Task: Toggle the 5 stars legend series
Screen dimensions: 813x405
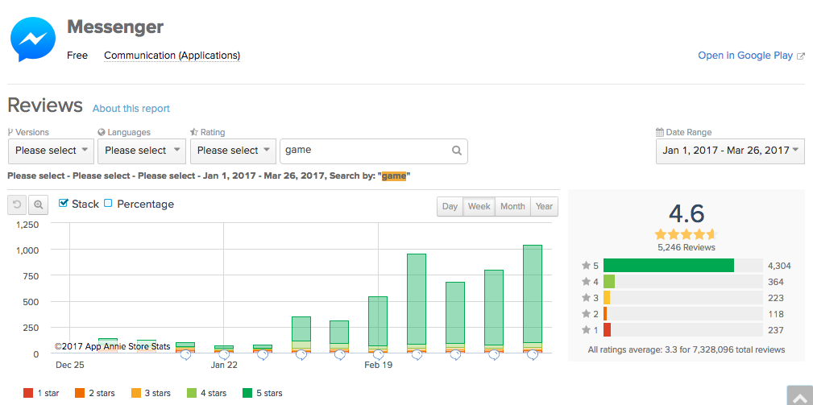Action: (x=263, y=393)
